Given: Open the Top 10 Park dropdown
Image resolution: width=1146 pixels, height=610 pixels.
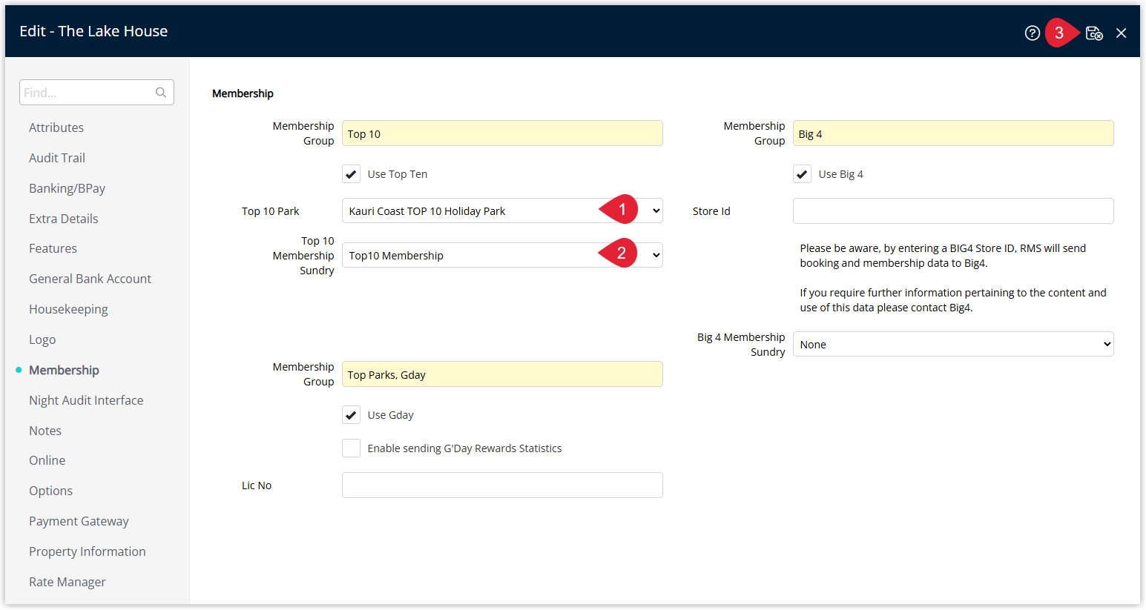Looking at the screenshot, I should coord(502,210).
